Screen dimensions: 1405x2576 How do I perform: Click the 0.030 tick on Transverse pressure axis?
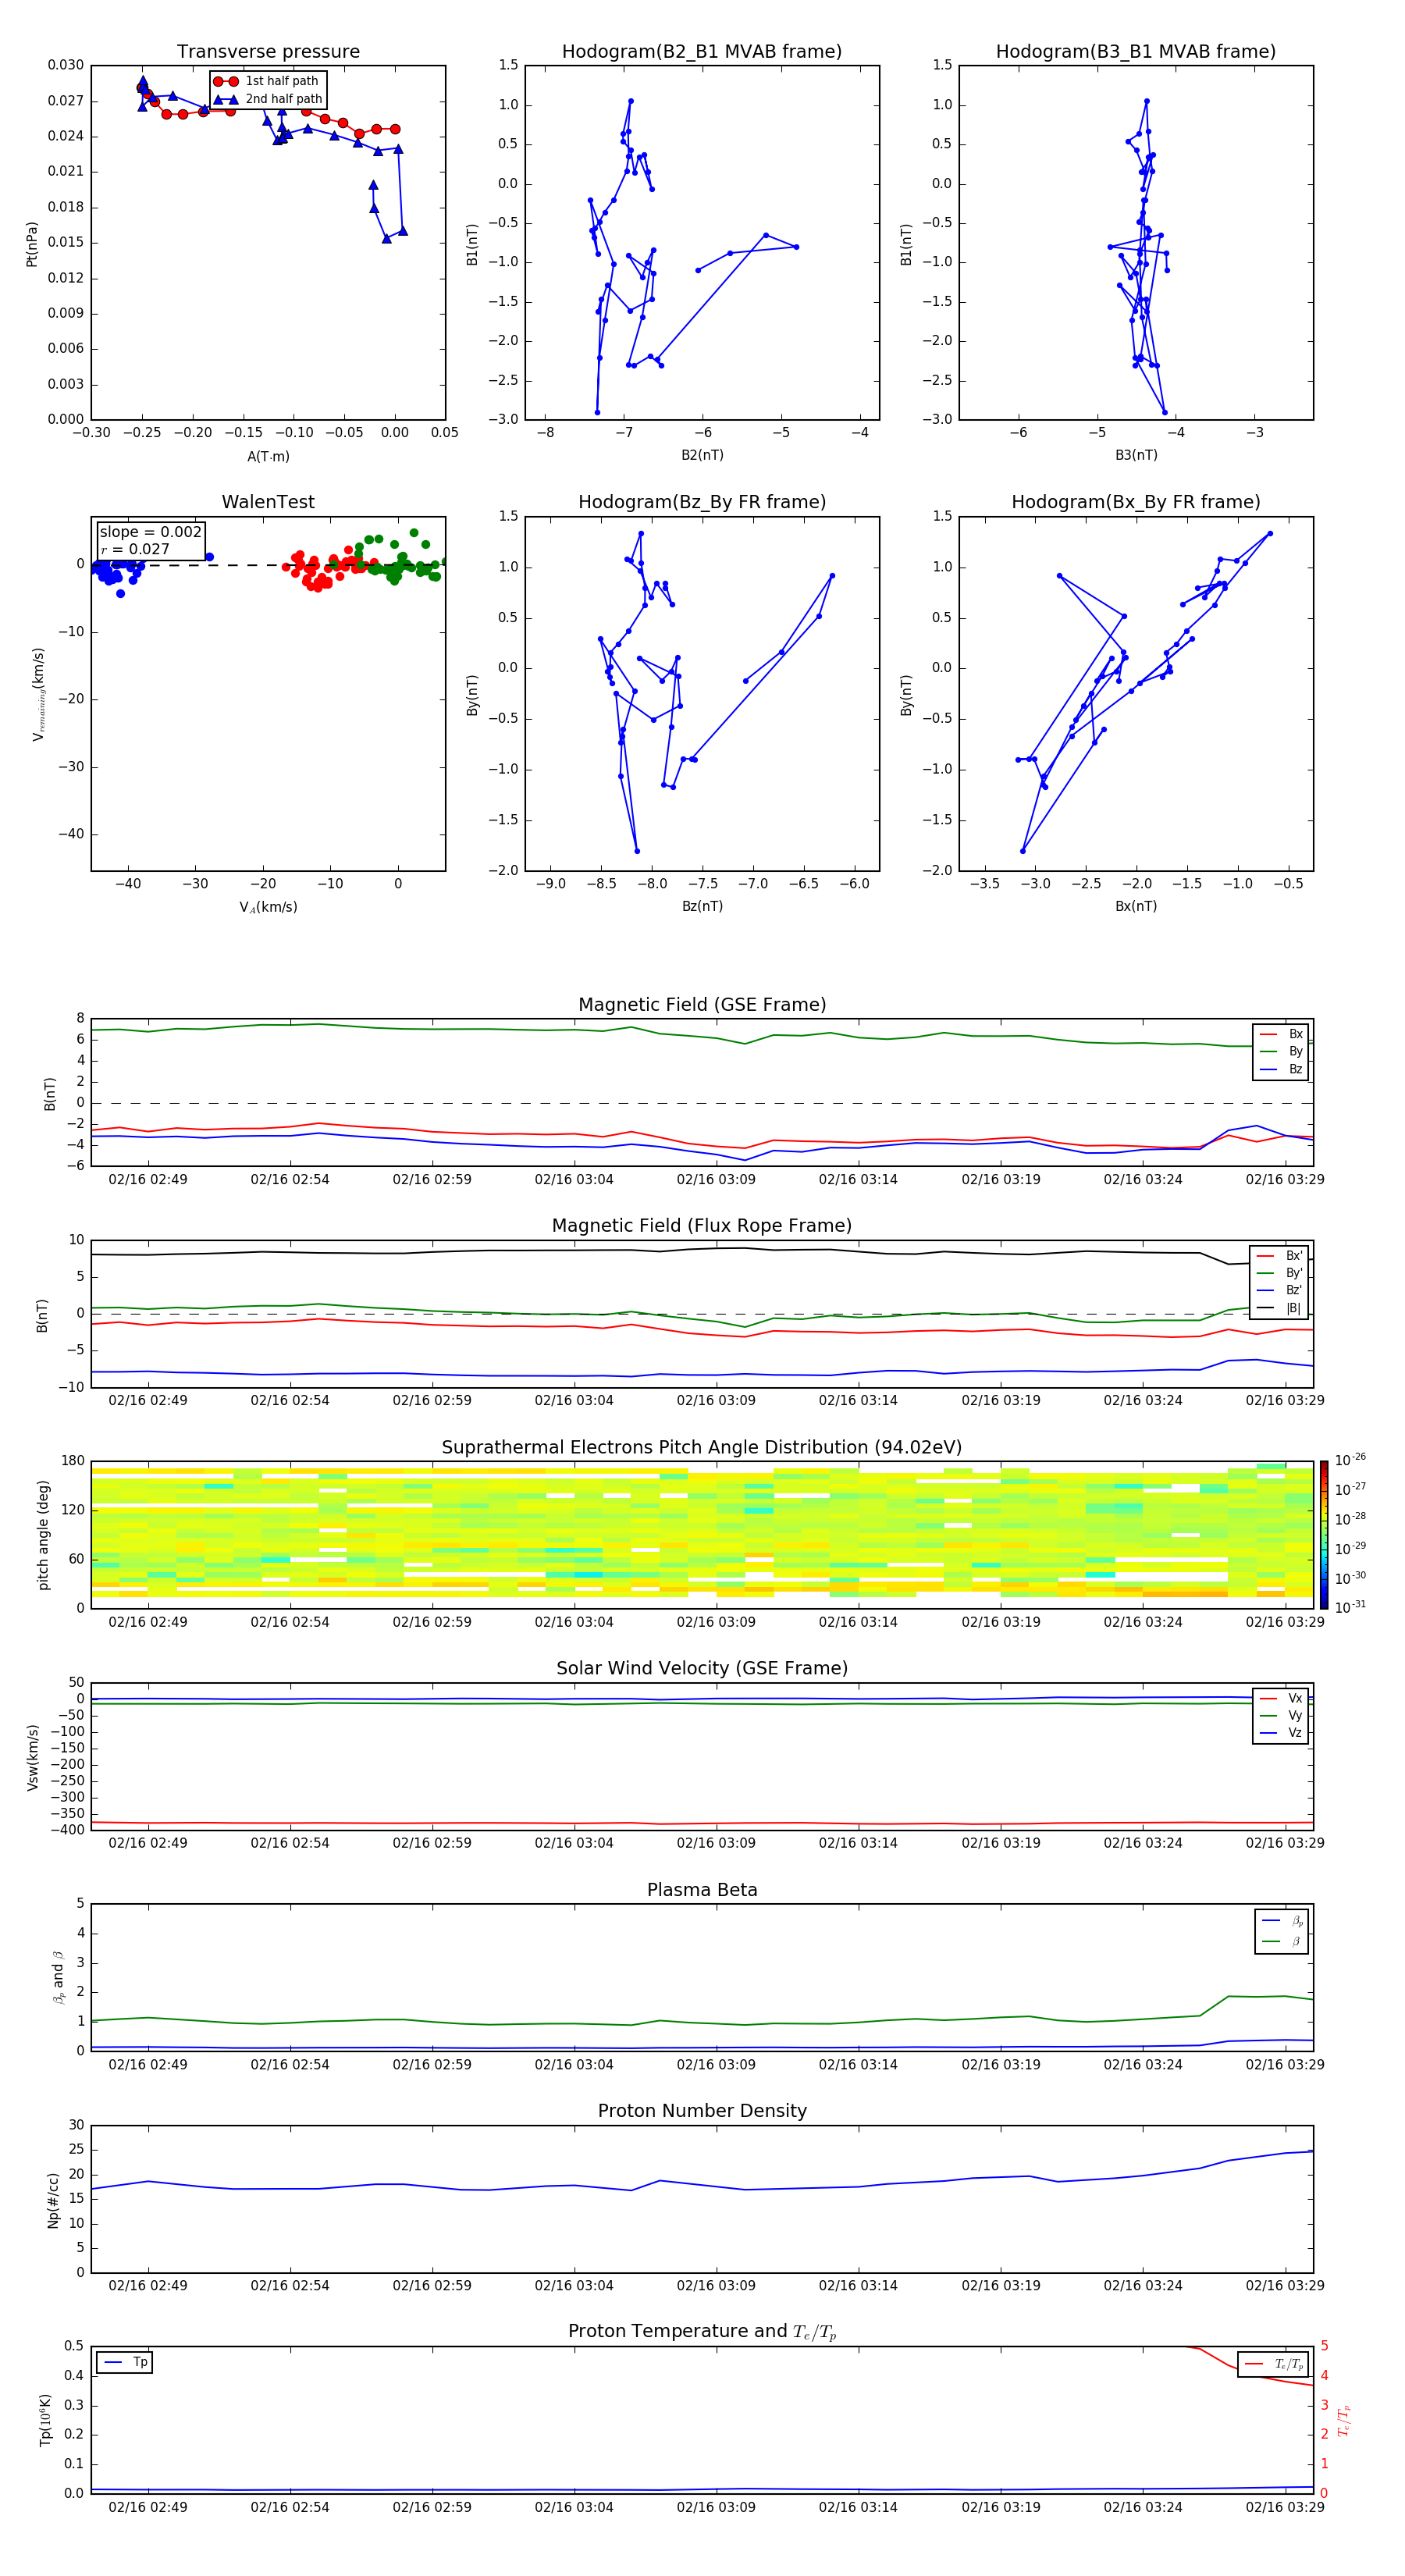pyautogui.click(x=66, y=65)
